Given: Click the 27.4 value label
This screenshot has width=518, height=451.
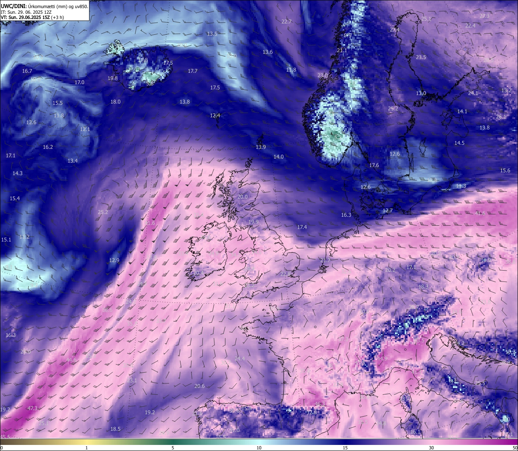Looking at the screenshot, I should click(395, 30).
